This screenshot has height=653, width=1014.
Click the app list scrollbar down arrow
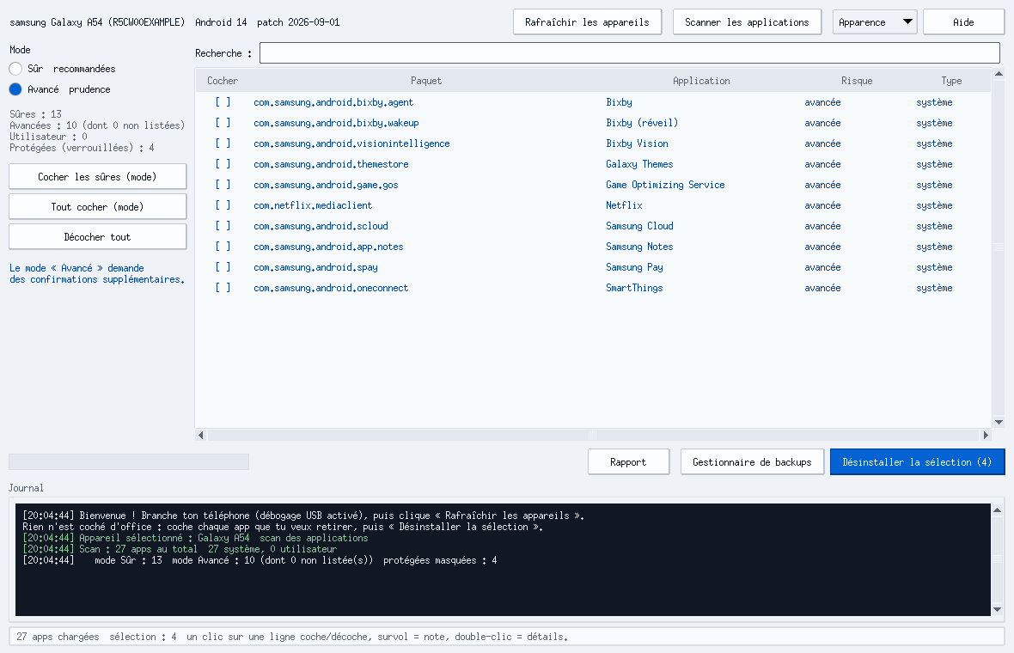click(999, 422)
